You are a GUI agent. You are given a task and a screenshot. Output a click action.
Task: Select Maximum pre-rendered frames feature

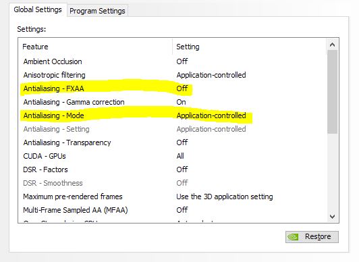click(x=73, y=196)
